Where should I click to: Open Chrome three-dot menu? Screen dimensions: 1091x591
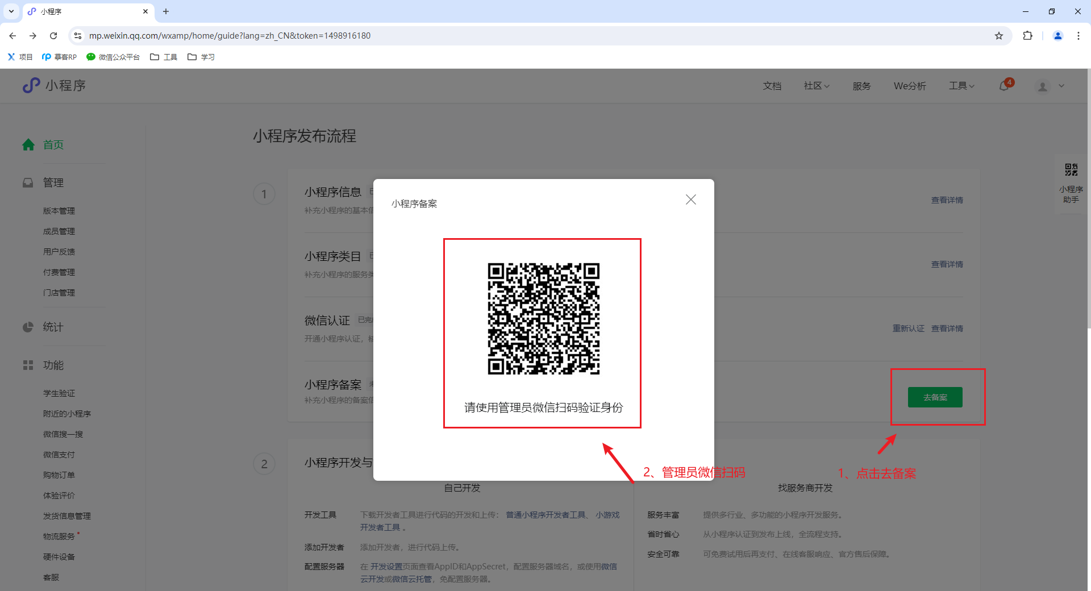1078,36
